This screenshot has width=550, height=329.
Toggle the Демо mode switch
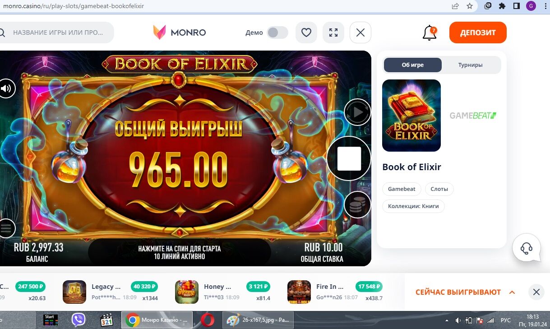click(x=277, y=32)
